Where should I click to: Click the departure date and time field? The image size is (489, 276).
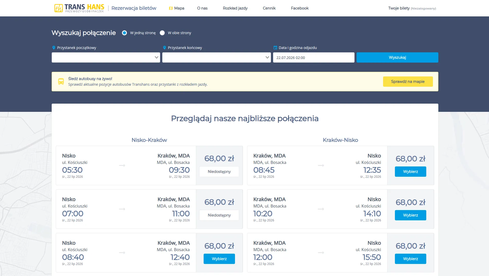(x=314, y=57)
